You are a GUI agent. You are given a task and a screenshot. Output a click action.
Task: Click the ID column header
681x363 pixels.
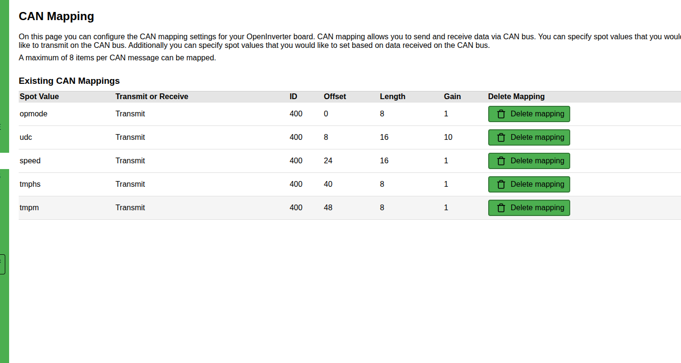click(x=294, y=97)
